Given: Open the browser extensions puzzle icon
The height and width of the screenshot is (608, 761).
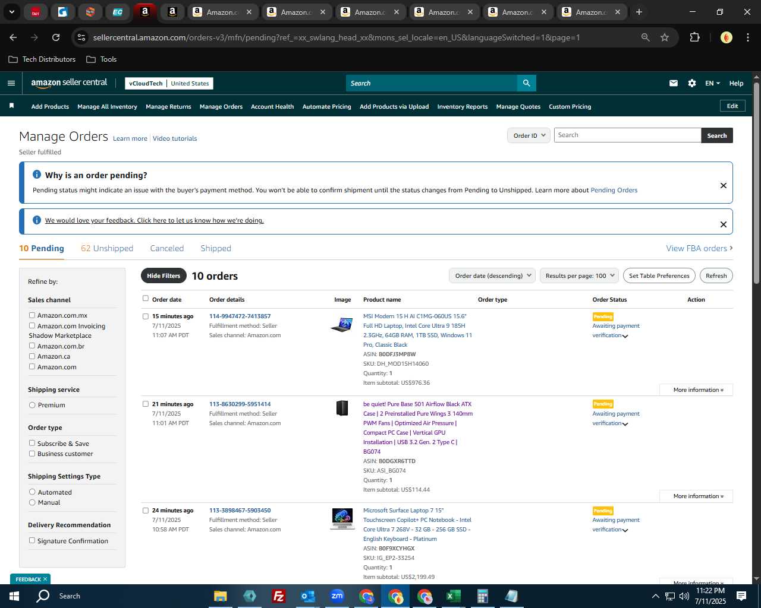Looking at the screenshot, I should (x=694, y=37).
